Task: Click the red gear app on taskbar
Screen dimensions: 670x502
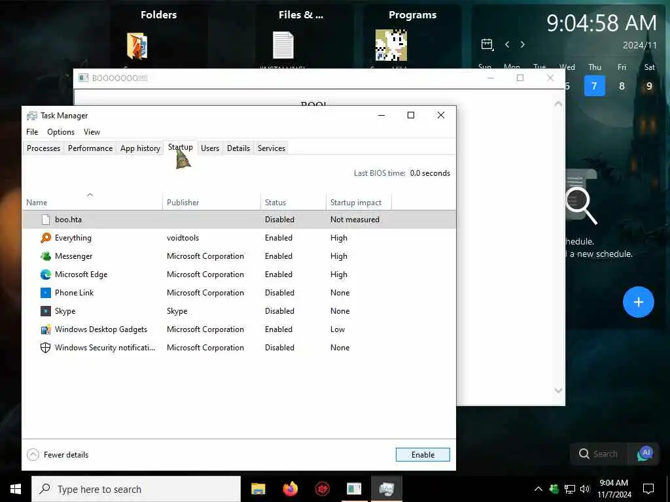Action: (x=322, y=489)
